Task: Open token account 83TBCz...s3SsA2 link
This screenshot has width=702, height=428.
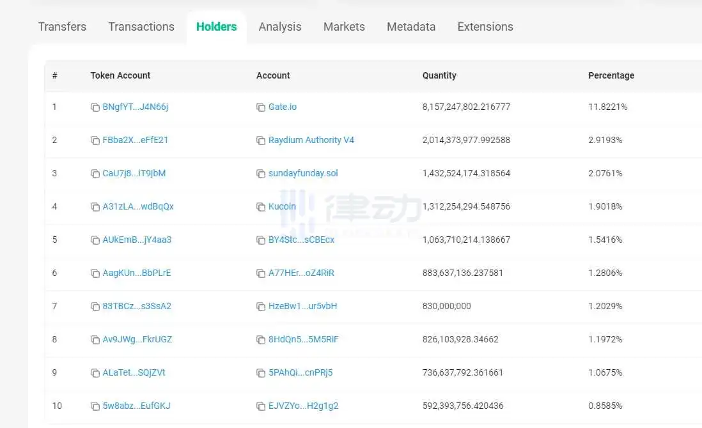Action: [137, 306]
